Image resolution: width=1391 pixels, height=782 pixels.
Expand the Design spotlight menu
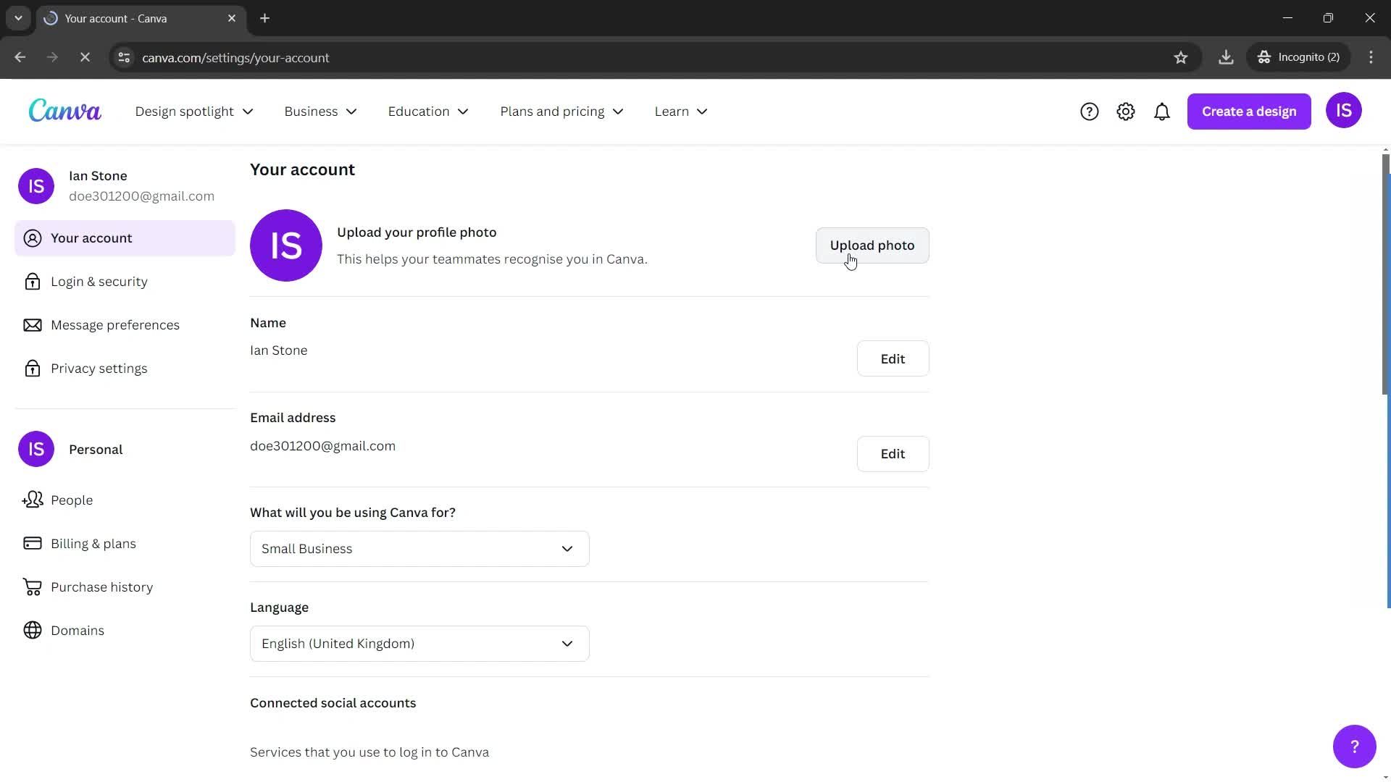click(192, 111)
